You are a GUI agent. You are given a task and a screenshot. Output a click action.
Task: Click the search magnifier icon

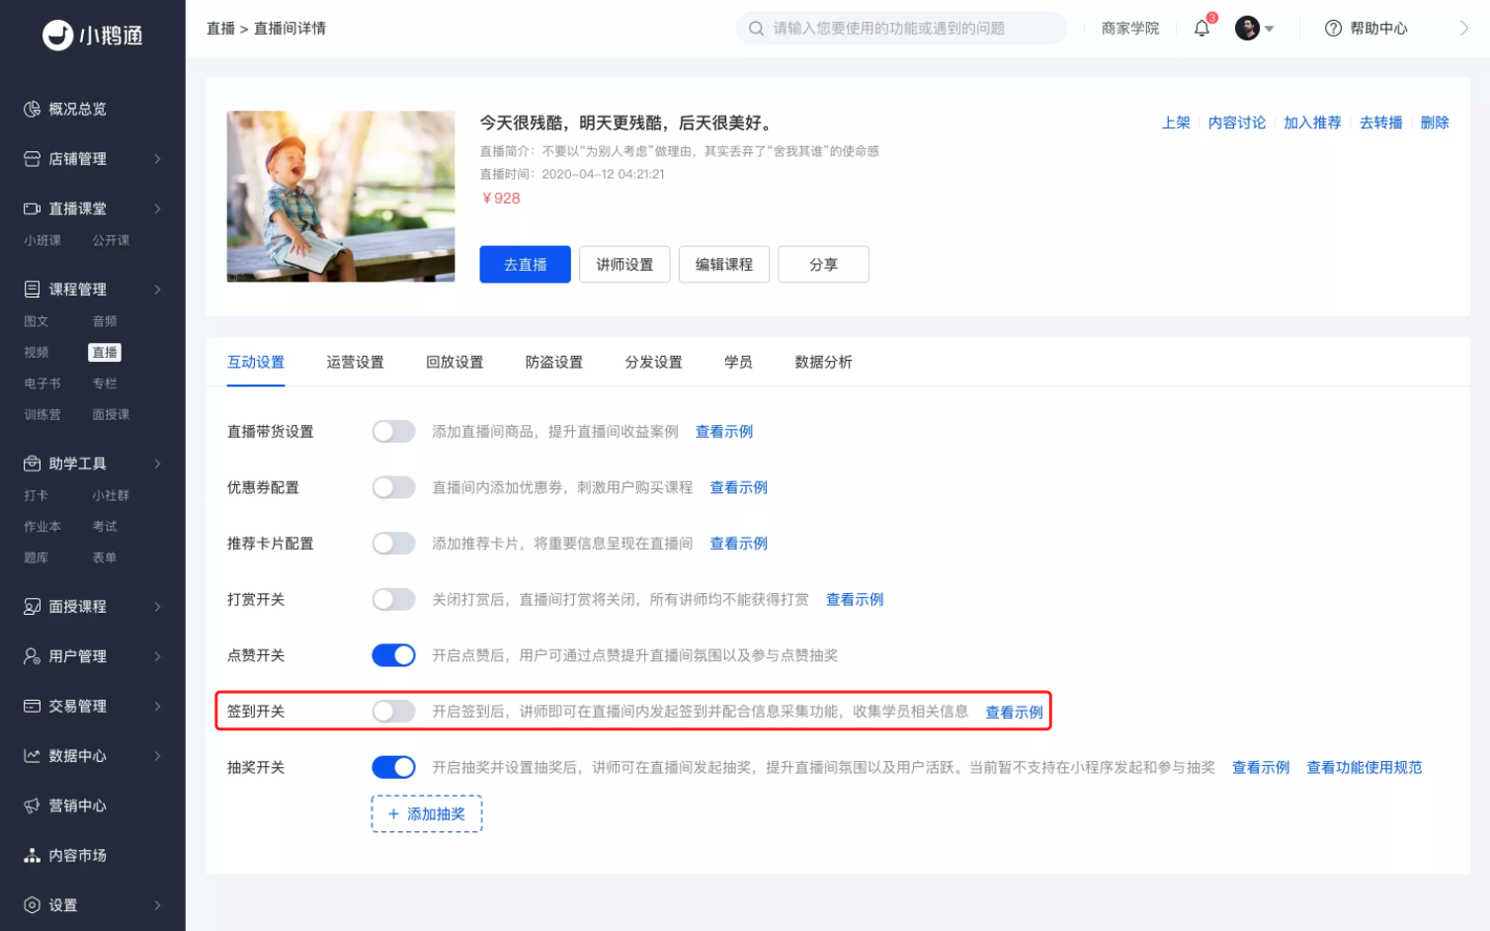coord(756,29)
